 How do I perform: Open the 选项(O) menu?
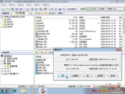[37, 5]
